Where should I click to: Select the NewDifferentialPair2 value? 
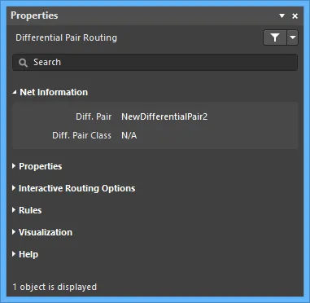164,116
